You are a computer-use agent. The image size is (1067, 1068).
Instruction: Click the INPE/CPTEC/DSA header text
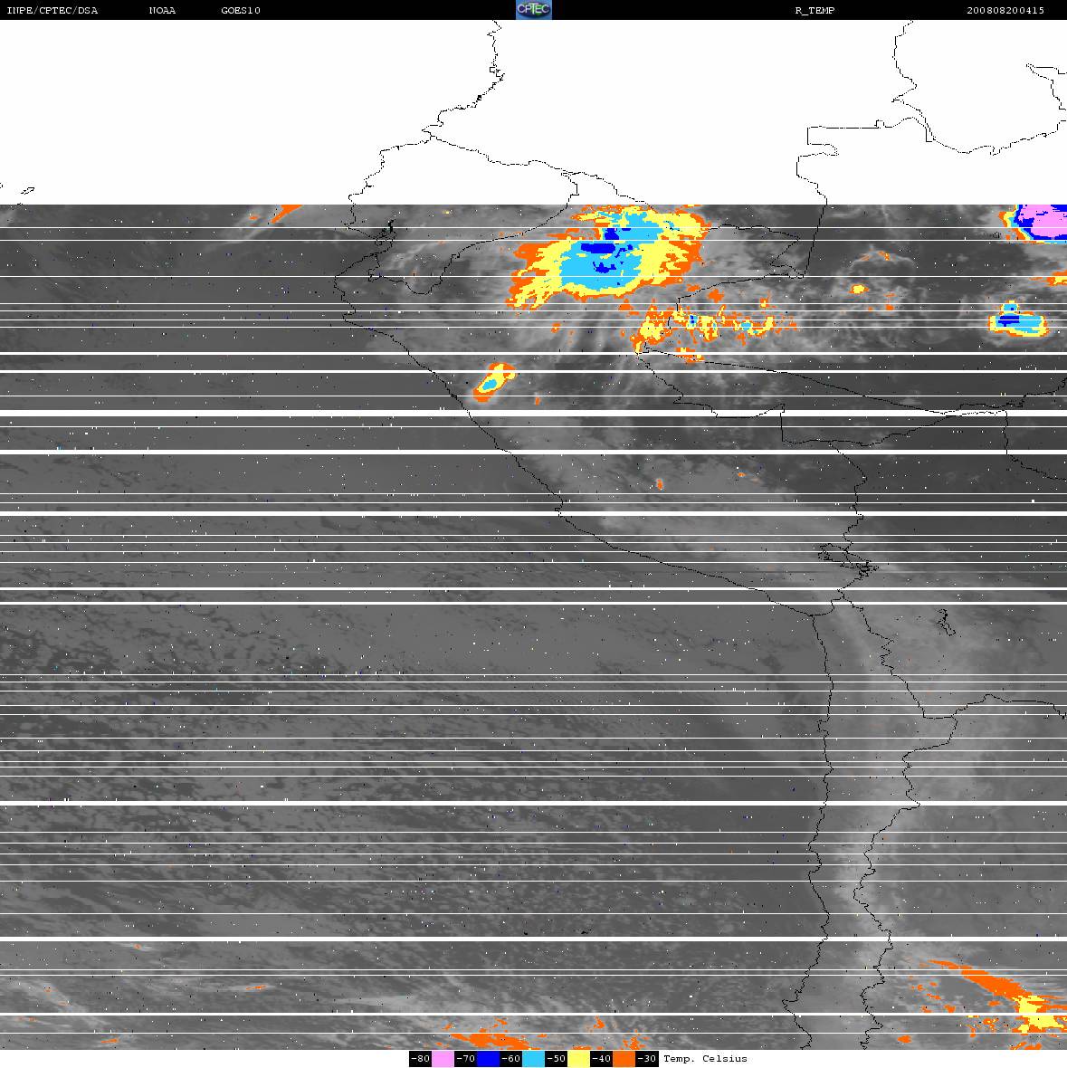(x=52, y=10)
